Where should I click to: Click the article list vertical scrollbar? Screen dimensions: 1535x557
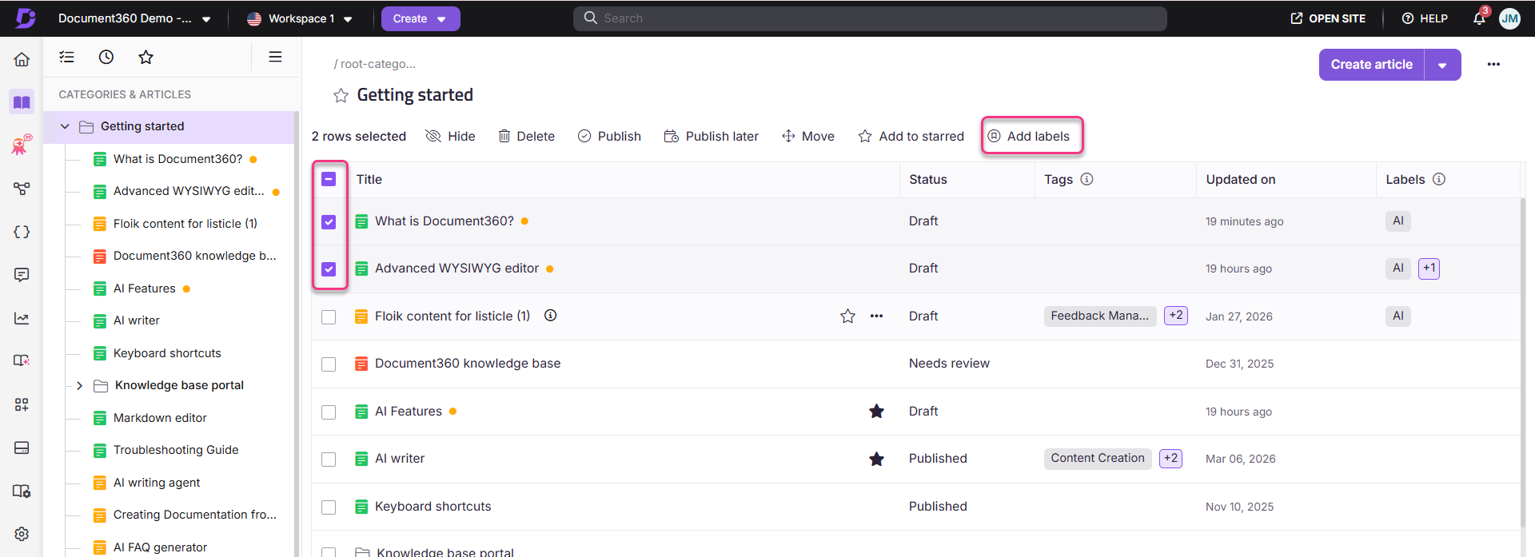pos(1524,364)
